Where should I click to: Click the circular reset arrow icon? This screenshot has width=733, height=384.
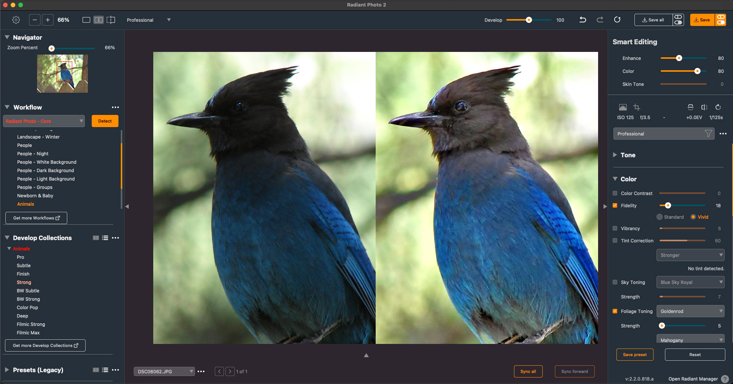[x=617, y=20]
